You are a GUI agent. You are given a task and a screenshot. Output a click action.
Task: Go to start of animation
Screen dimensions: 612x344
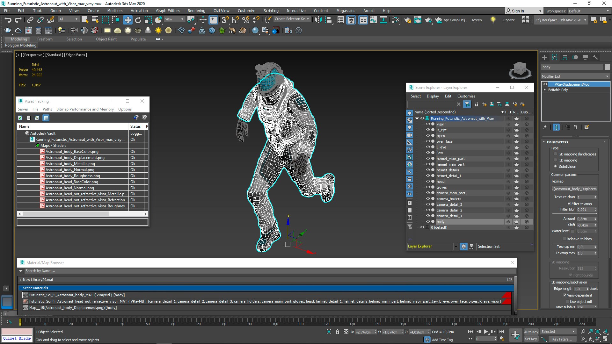(x=470, y=332)
